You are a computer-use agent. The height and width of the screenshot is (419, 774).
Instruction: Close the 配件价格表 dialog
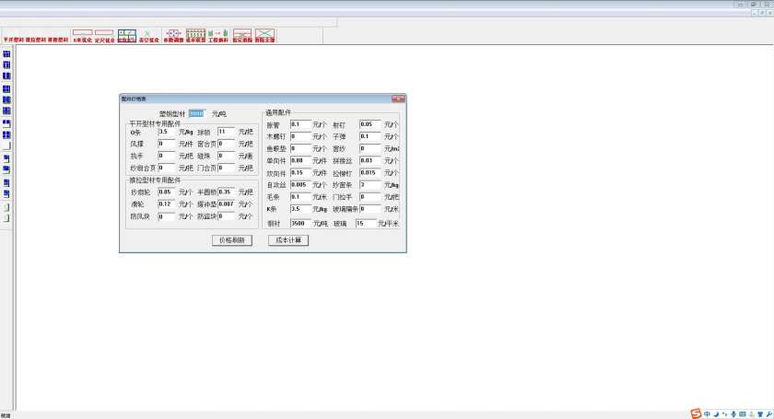(398, 98)
